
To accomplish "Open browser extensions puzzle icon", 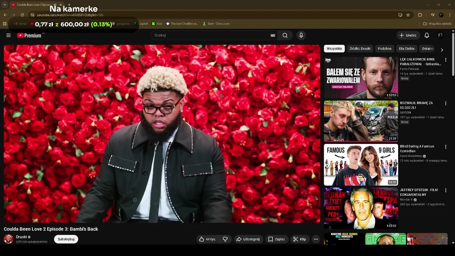I will pyautogui.click(x=420, y=15).
